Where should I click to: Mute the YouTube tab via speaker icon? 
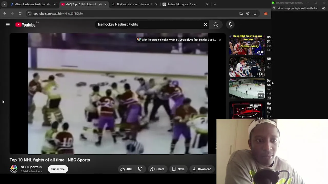tap(100, 4)
